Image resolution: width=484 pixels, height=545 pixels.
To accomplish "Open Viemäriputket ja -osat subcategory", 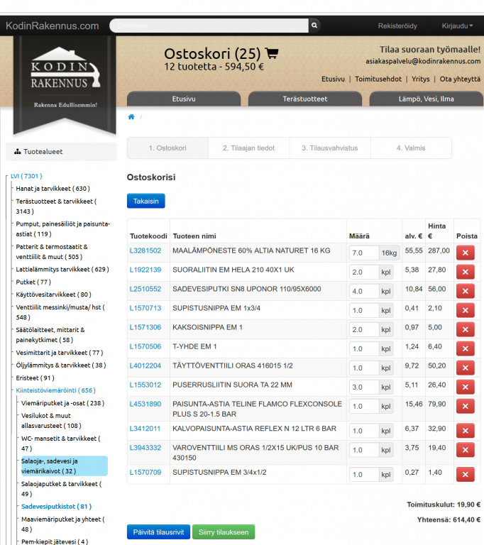I will click(63, 403).
